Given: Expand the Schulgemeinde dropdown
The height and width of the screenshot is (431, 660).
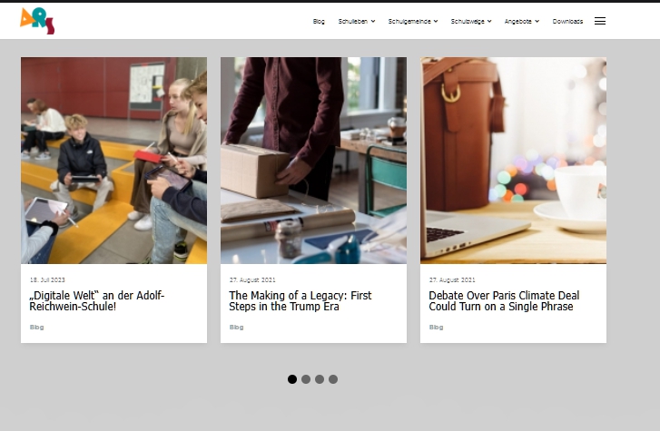Looking at the screenshot, I should coord(412,21).
